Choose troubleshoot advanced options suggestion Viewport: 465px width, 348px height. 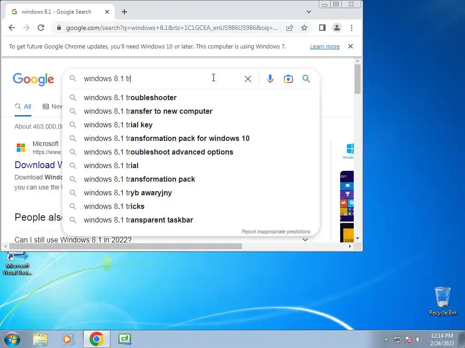[191, 152]
